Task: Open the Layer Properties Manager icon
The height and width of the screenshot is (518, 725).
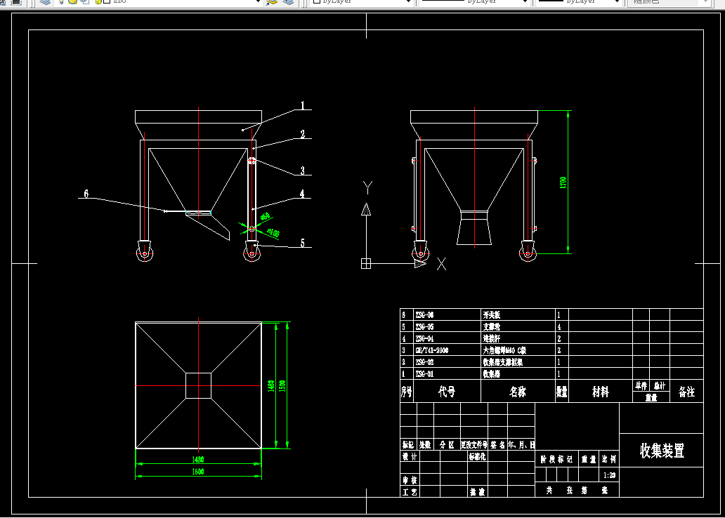Action: [45, 2]
